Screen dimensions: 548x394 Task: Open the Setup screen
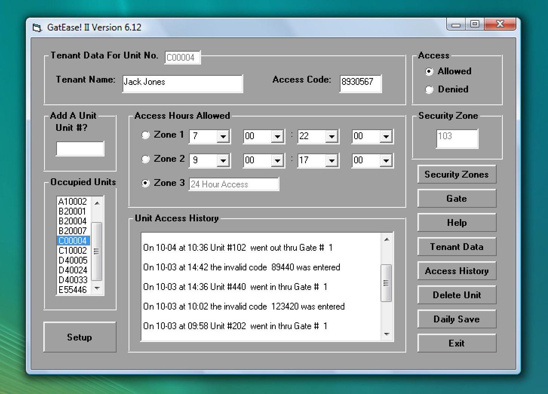(x=80, y=337)
